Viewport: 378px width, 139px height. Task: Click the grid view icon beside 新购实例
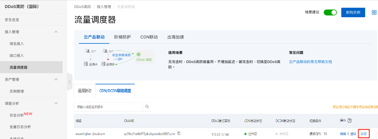[x=374, y=12]
